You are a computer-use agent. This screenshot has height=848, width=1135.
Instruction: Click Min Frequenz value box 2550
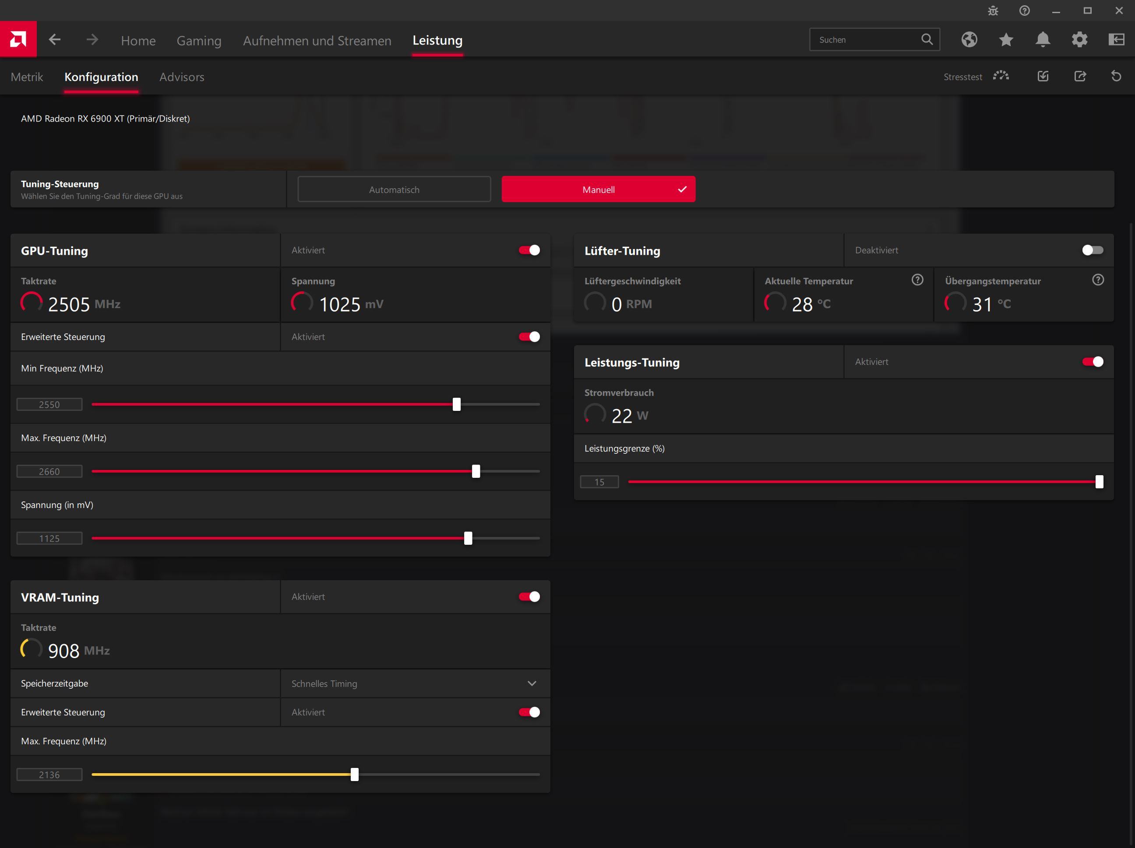(49, 404)
